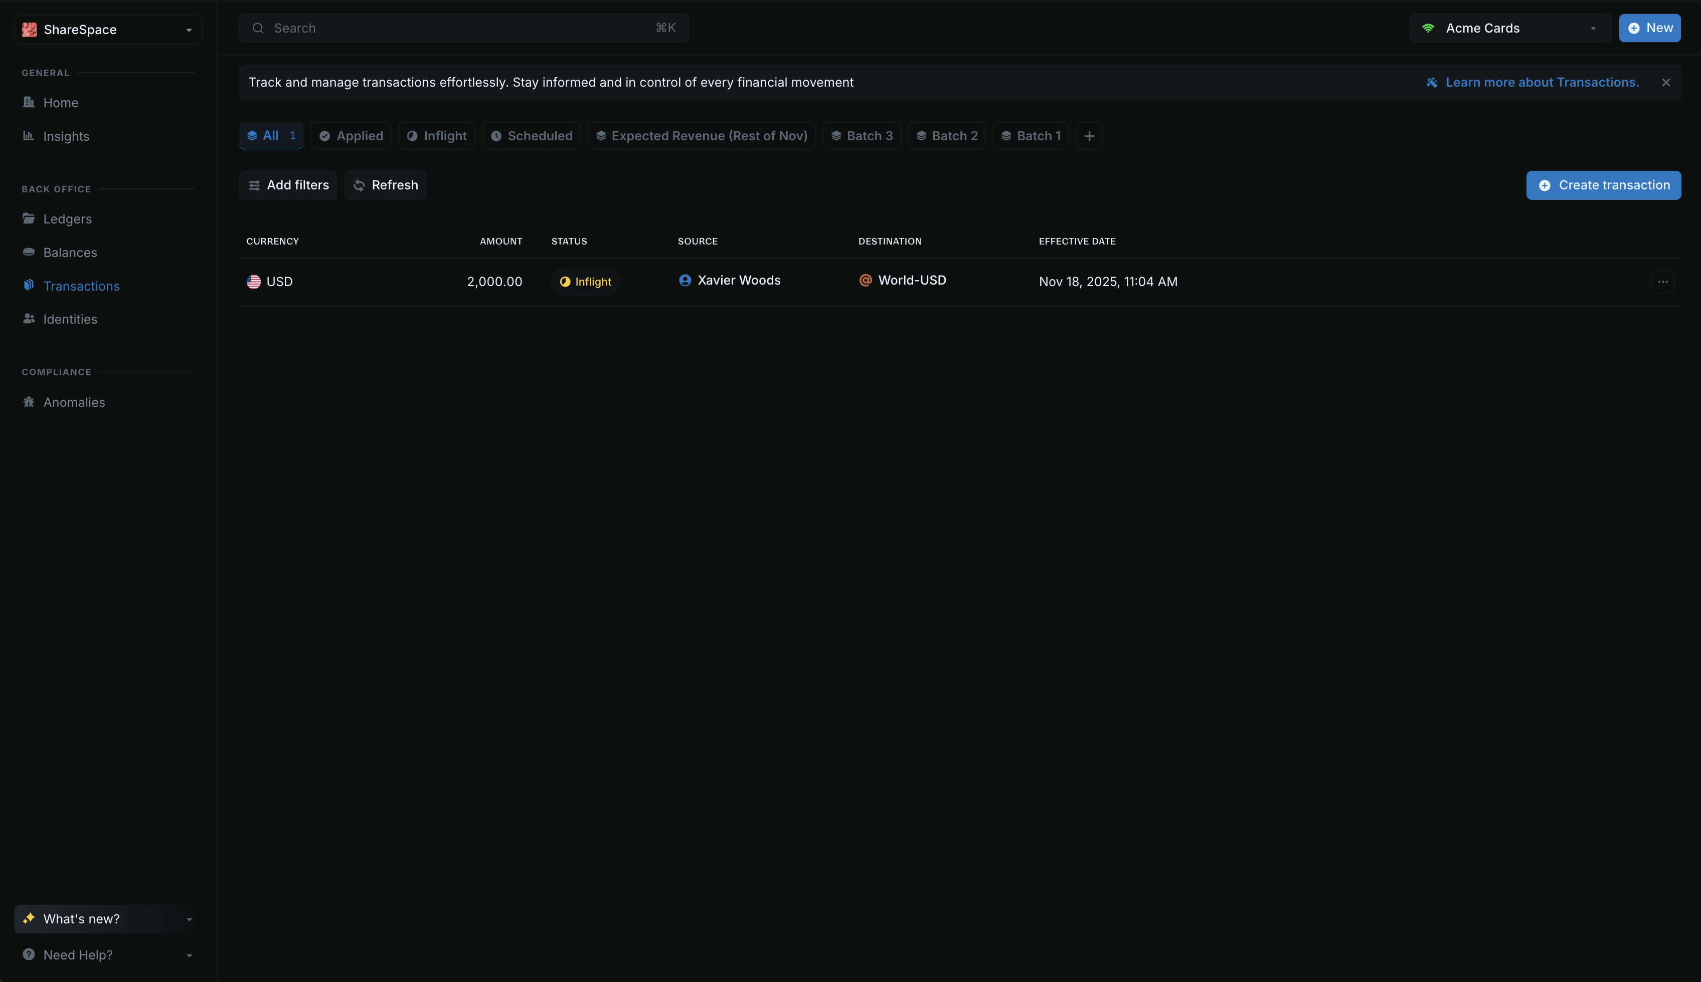
Task: Open the Ledgers folder icon in sidebar
Action: [x=29, y=218]
